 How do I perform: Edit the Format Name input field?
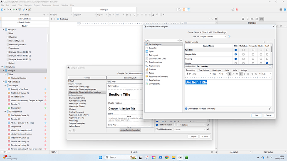(213, 32)
